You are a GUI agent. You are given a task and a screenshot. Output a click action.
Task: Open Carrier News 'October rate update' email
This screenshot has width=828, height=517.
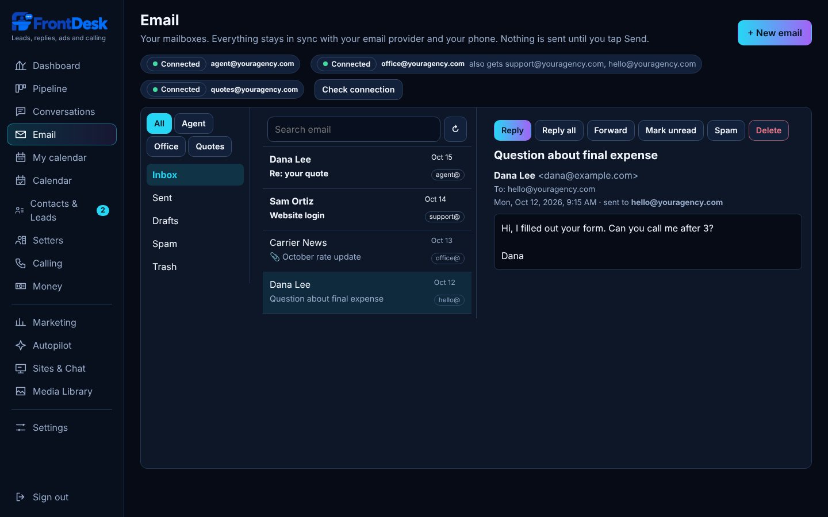(367, 251)
